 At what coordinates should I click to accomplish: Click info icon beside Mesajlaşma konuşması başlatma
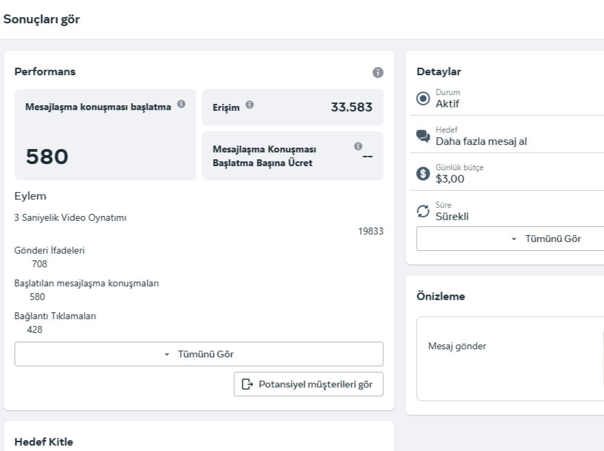(181, 104)
